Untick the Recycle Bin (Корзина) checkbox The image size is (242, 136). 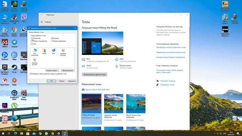coord(52,38)
